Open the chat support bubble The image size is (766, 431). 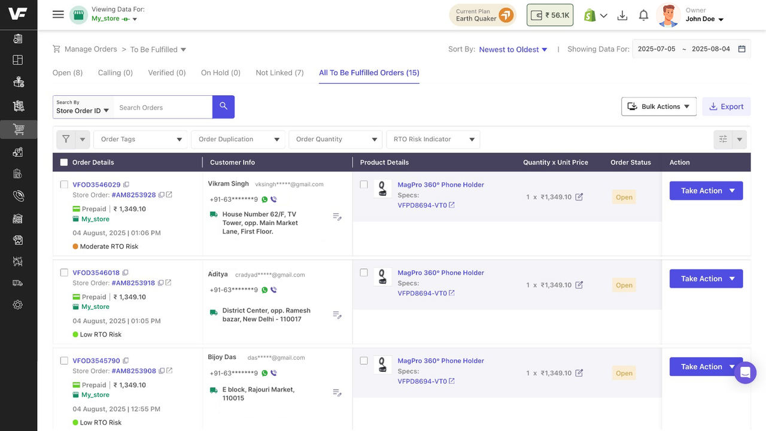pyautogui.click(x=745, y=372)
